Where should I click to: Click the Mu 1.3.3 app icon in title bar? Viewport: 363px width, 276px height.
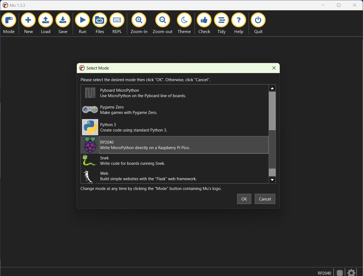point(5,5)
